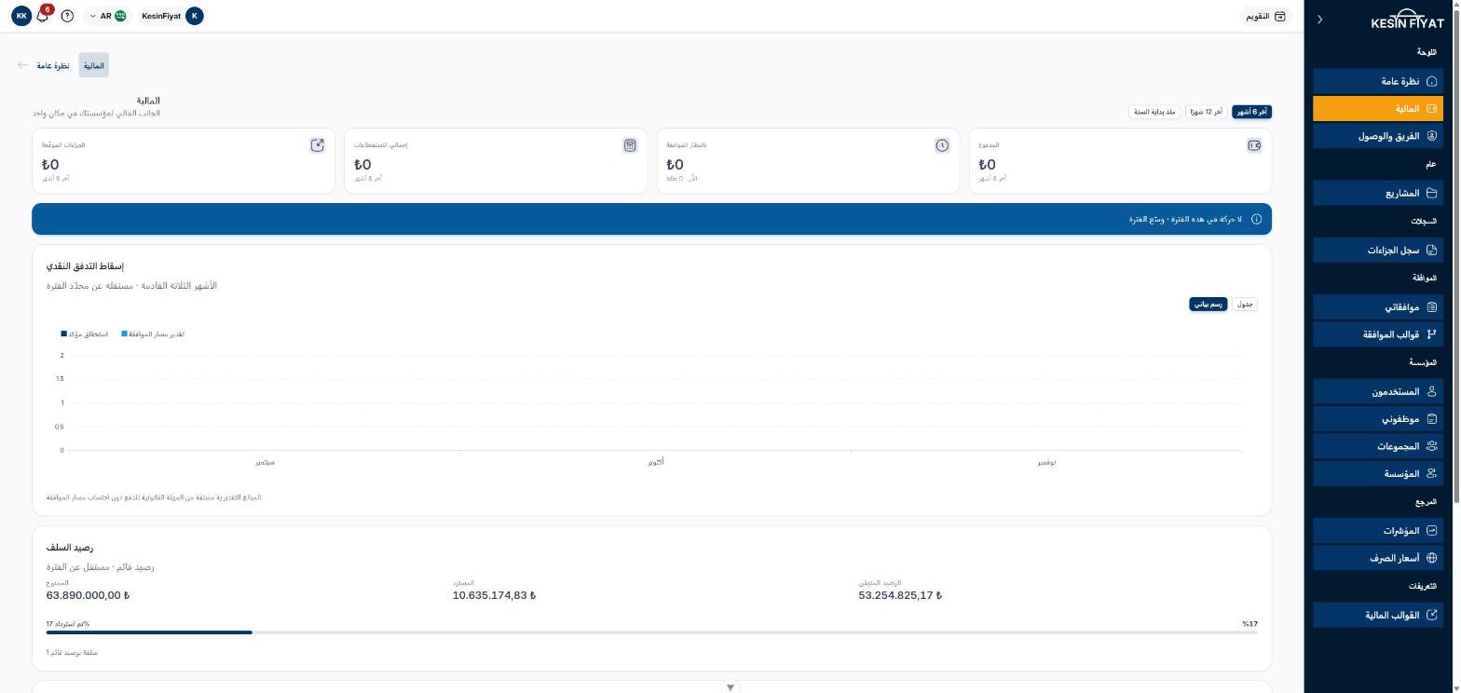Open the help question mark icon
1461x693 pixels.
67,16
